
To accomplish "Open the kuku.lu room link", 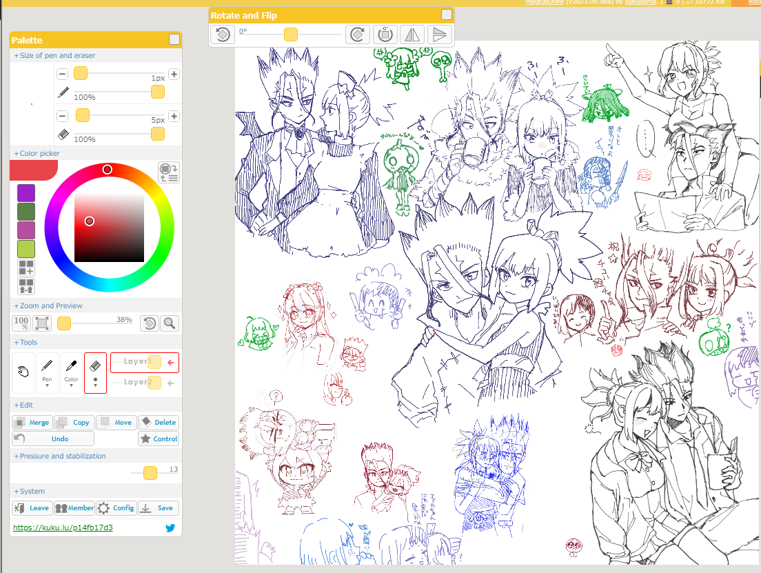I will (x=63, y=528).
